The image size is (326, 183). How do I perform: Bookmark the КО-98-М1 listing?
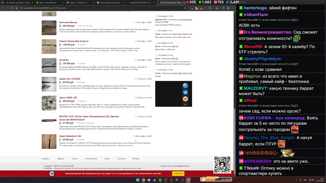60,64
